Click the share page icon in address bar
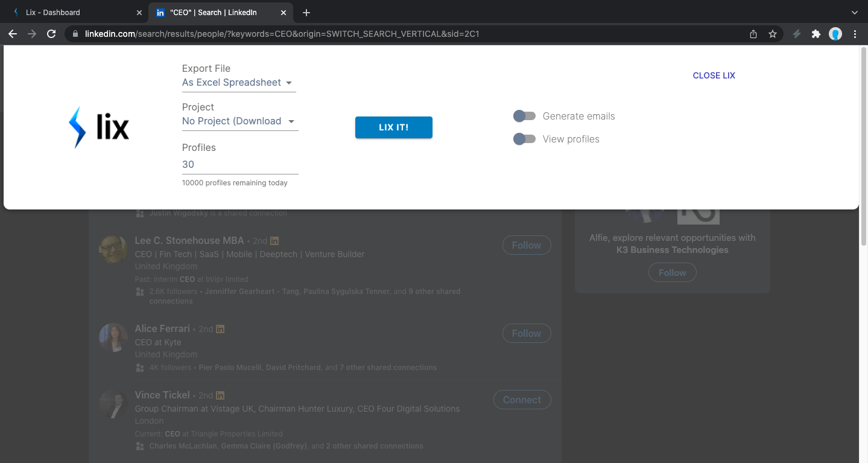This screenshot has height=463, width=868. [x=753, y=34]
